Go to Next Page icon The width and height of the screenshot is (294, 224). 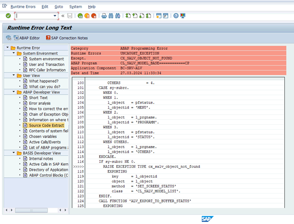141,16
